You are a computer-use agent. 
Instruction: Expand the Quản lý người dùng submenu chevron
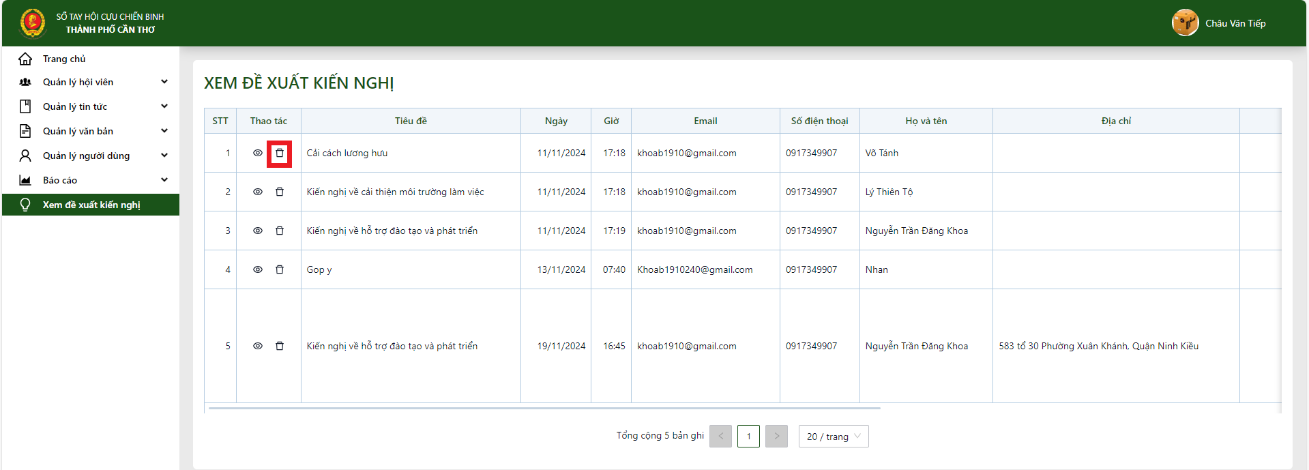[x=164, y=156]
